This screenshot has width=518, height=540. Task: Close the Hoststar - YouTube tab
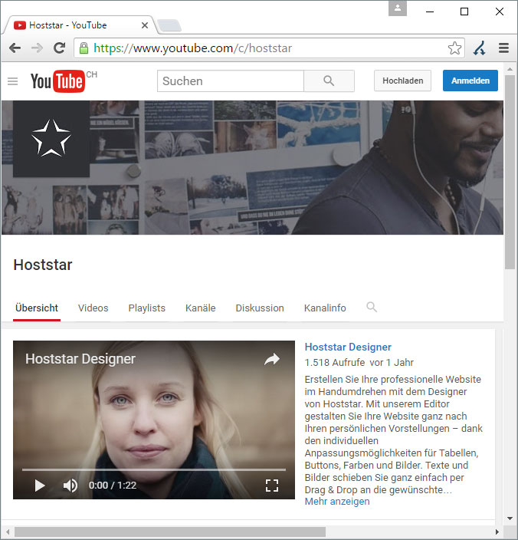[145, 25]
